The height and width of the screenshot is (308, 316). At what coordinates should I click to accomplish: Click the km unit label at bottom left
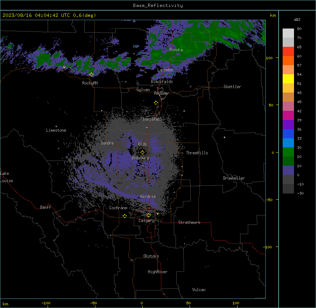click(5, 304)
